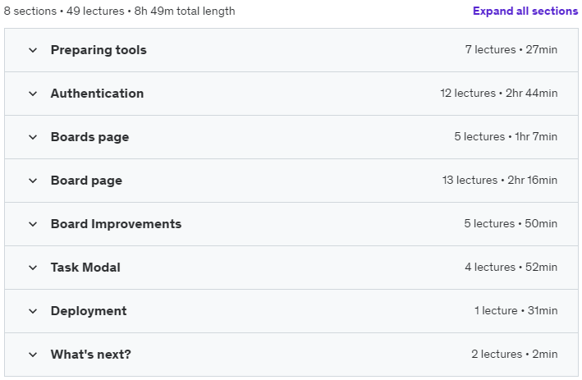Click '1 lecture • 31min' text
The height and width of the screenshot is (380, 582).
pos(516,310)
